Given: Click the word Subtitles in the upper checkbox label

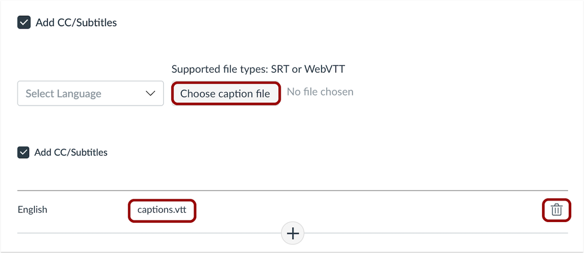Looking at the screenshot, I should coord(97,23).
